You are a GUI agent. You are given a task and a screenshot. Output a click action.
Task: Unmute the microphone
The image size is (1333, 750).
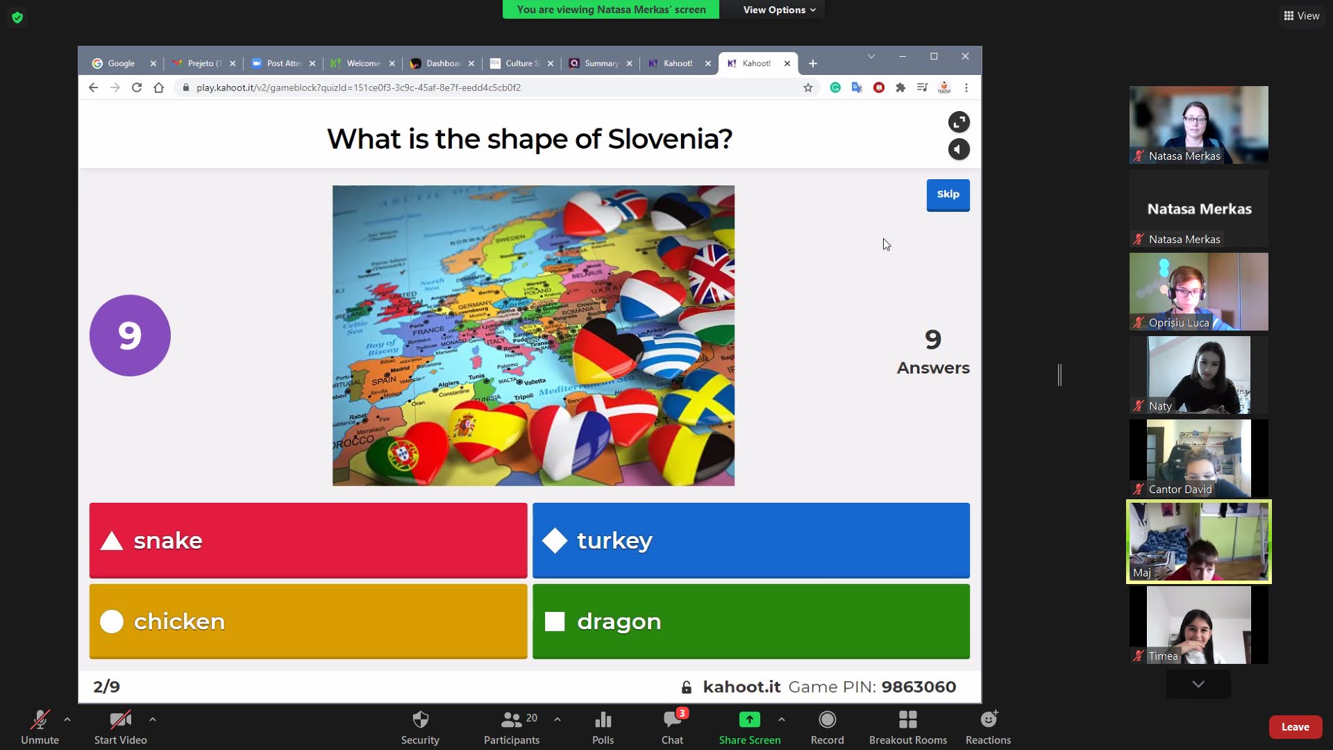point(40,720)
